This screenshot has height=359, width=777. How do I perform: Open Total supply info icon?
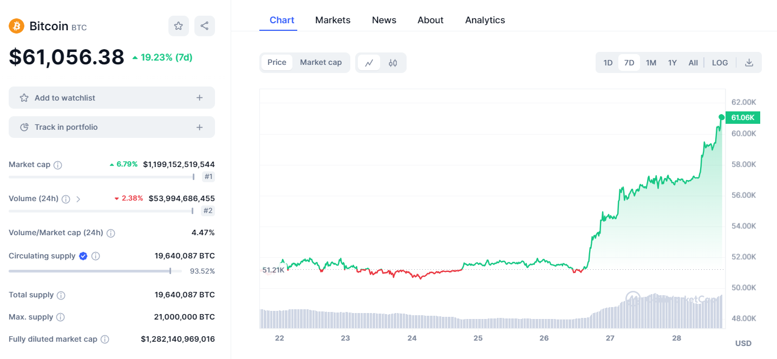[x=61, y=295]
